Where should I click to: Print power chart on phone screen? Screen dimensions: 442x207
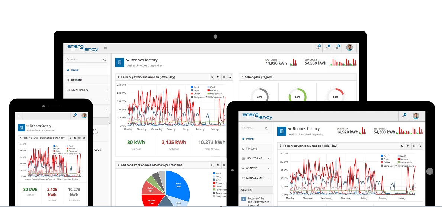point(84,138)
